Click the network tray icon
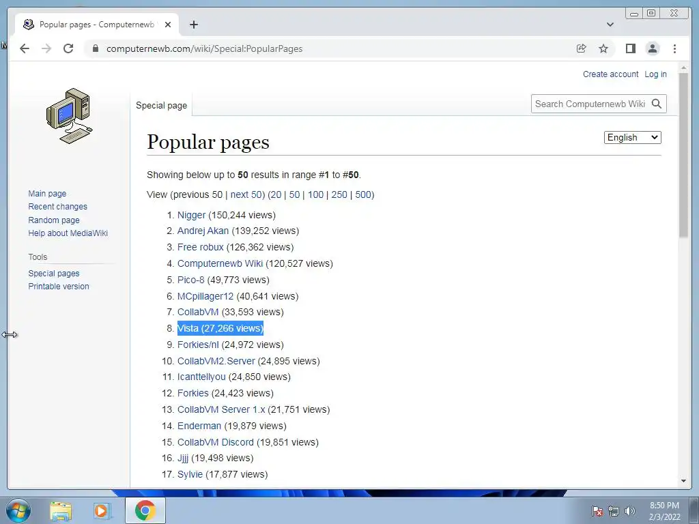The image size is (699, 524). 614,511
